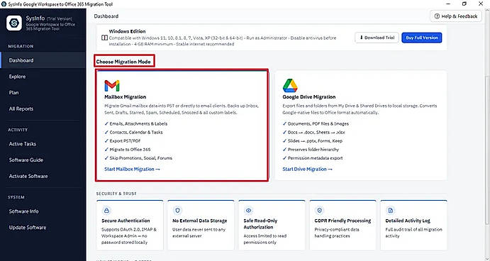490x261 pixels.
Task: Click the vertical scrollbar of the dashboard
Action: point(487,150)
